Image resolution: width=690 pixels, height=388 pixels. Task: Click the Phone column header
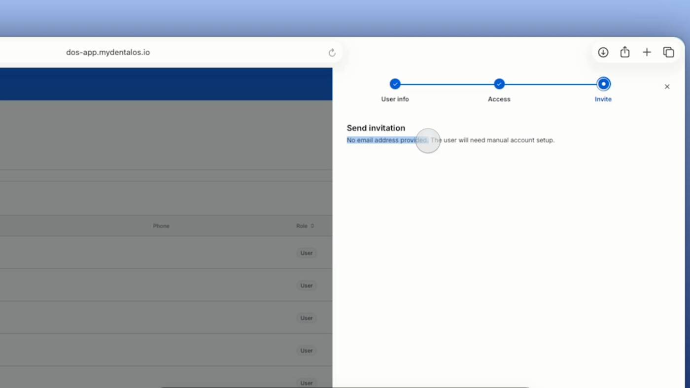coord(161,226)
